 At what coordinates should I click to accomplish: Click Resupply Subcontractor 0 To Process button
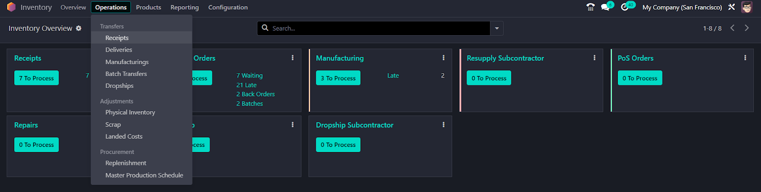point(489,78)
